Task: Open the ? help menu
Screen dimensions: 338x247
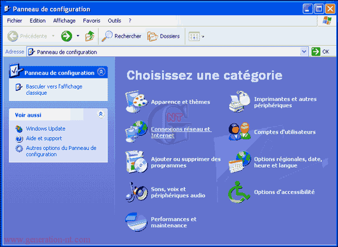Action: [130, 21]
